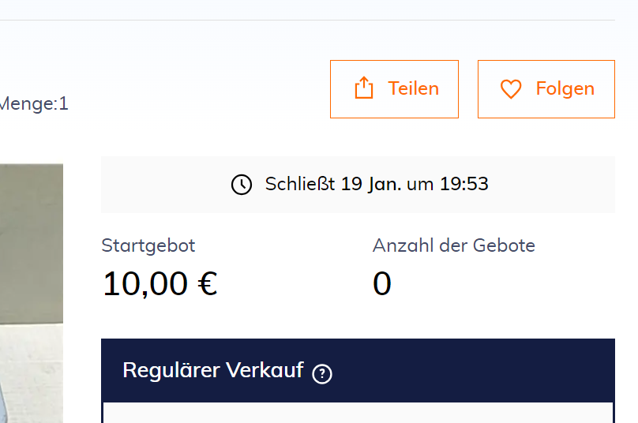Viewport: 638px width, 423px height.
Task: Open the product photo on the left
Action: click(x=32, y=293)
